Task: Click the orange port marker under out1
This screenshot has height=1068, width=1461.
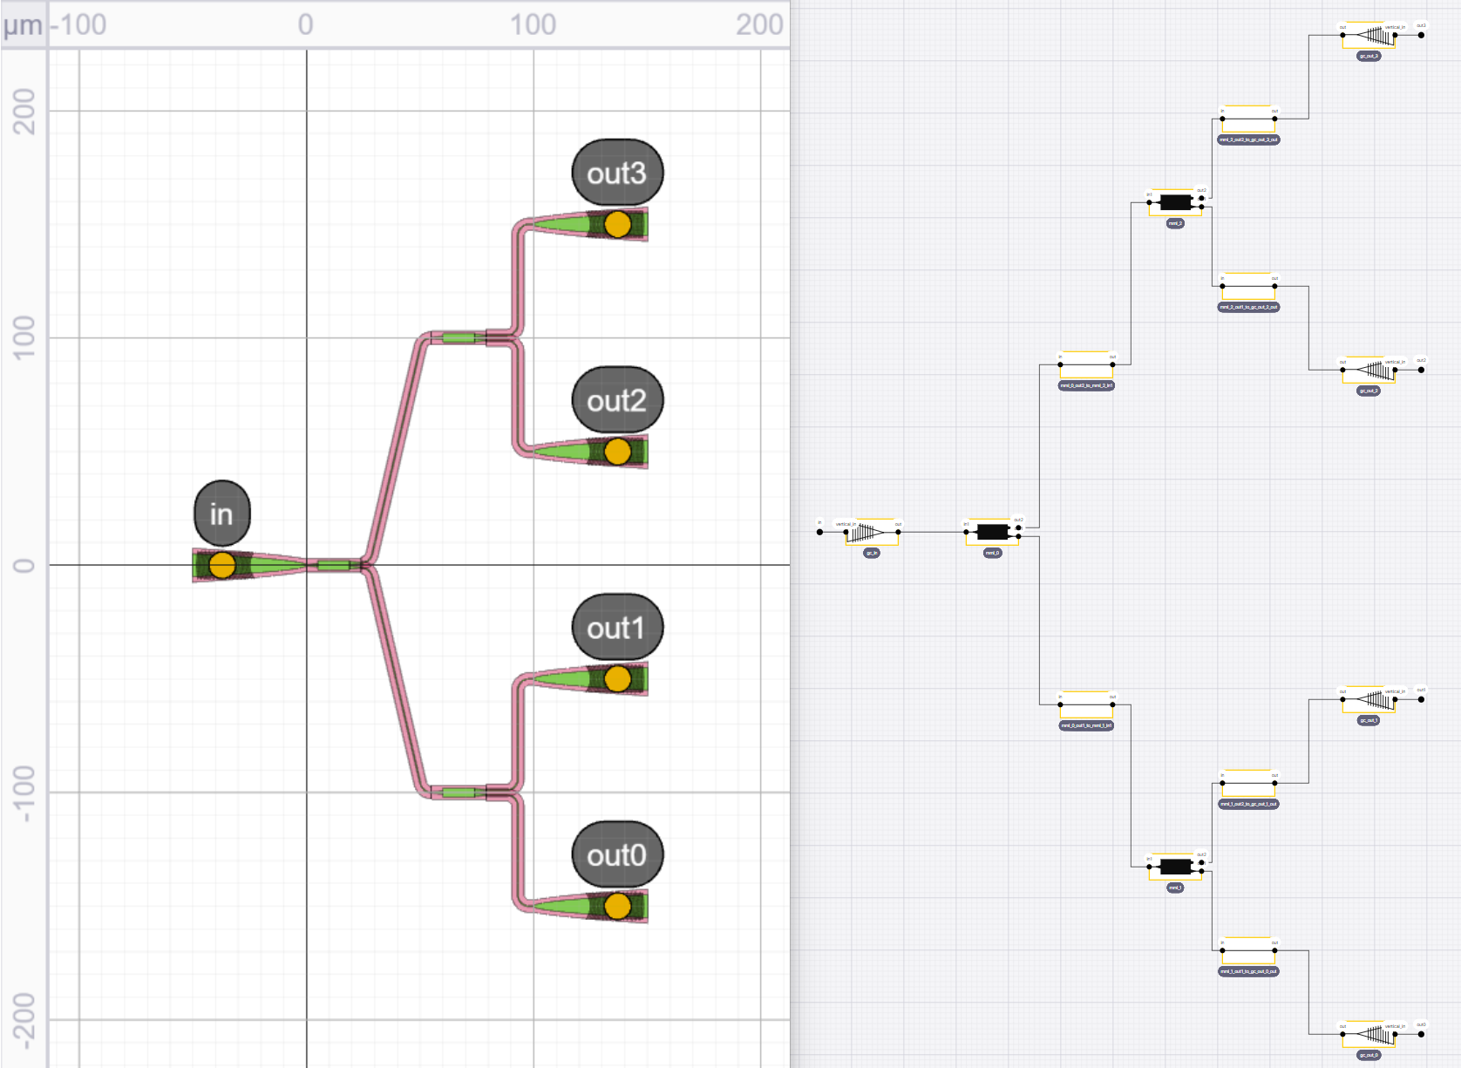Action: tap(617, 678)
